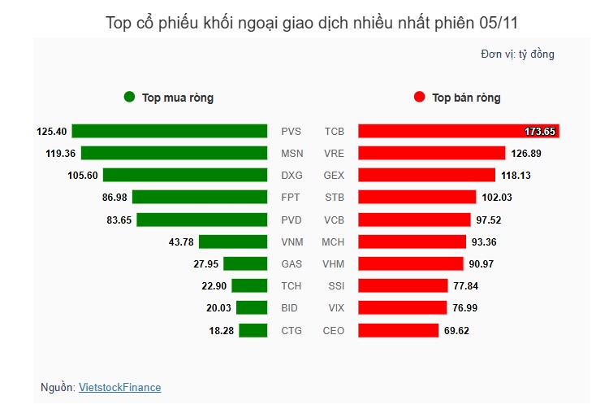Click the green FPT bar
609x409 pixels.
[200, 197]
